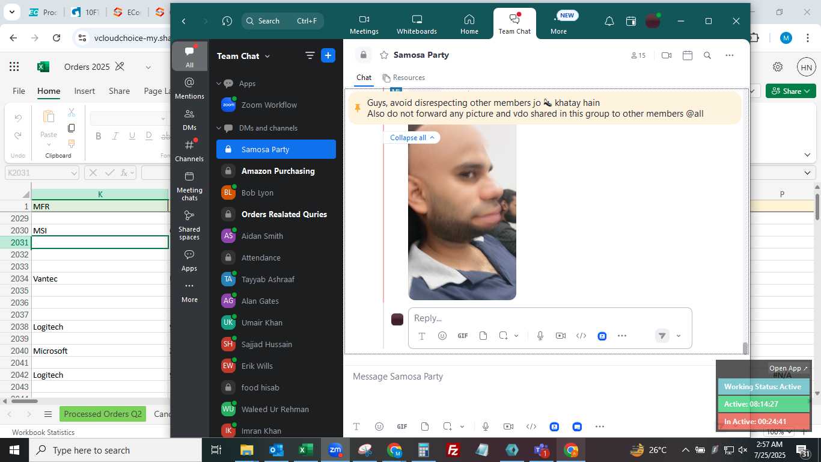Go to Zoom Home tab
This screenshot has height=462, width=821.
click(x=469, y=24)
